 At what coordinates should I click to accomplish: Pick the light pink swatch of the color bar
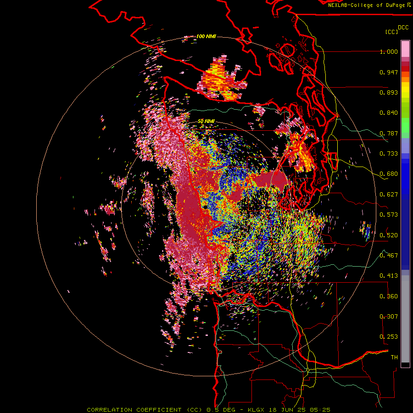405,49
